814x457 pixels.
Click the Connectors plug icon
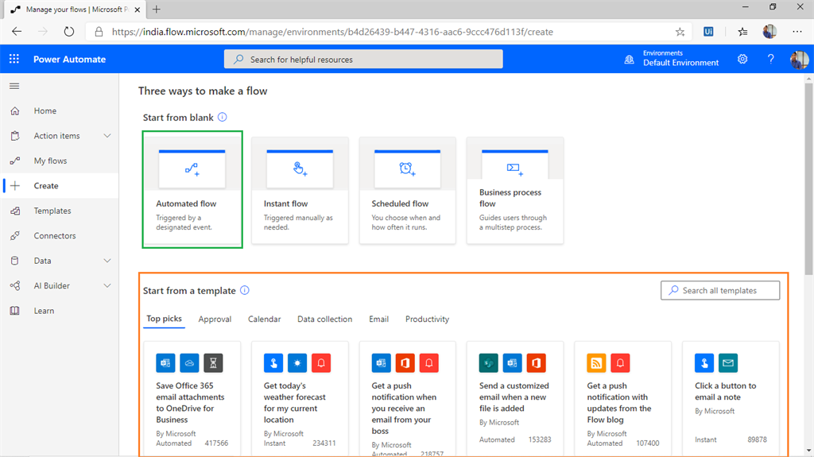tap(15, 235)
